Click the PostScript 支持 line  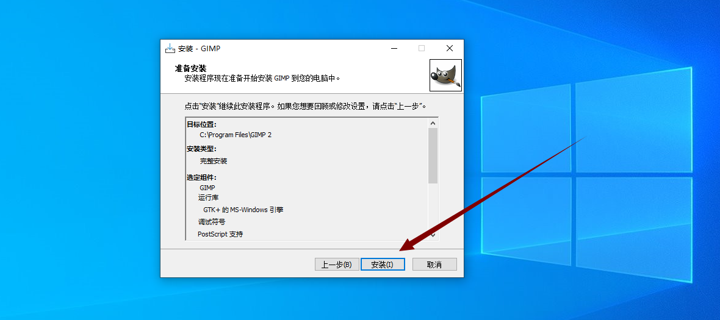pyautogui.click(x=220, y=234)
